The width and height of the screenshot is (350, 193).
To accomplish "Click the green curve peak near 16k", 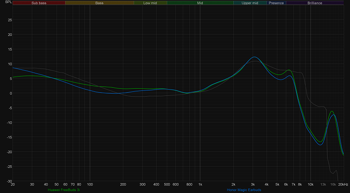I will point(332,111).
